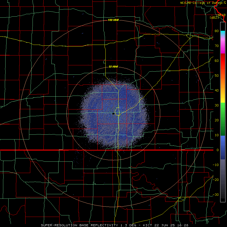Click the cyan segment atop the color bar
This screenshot has height=227, width=227.
(223, 34)
